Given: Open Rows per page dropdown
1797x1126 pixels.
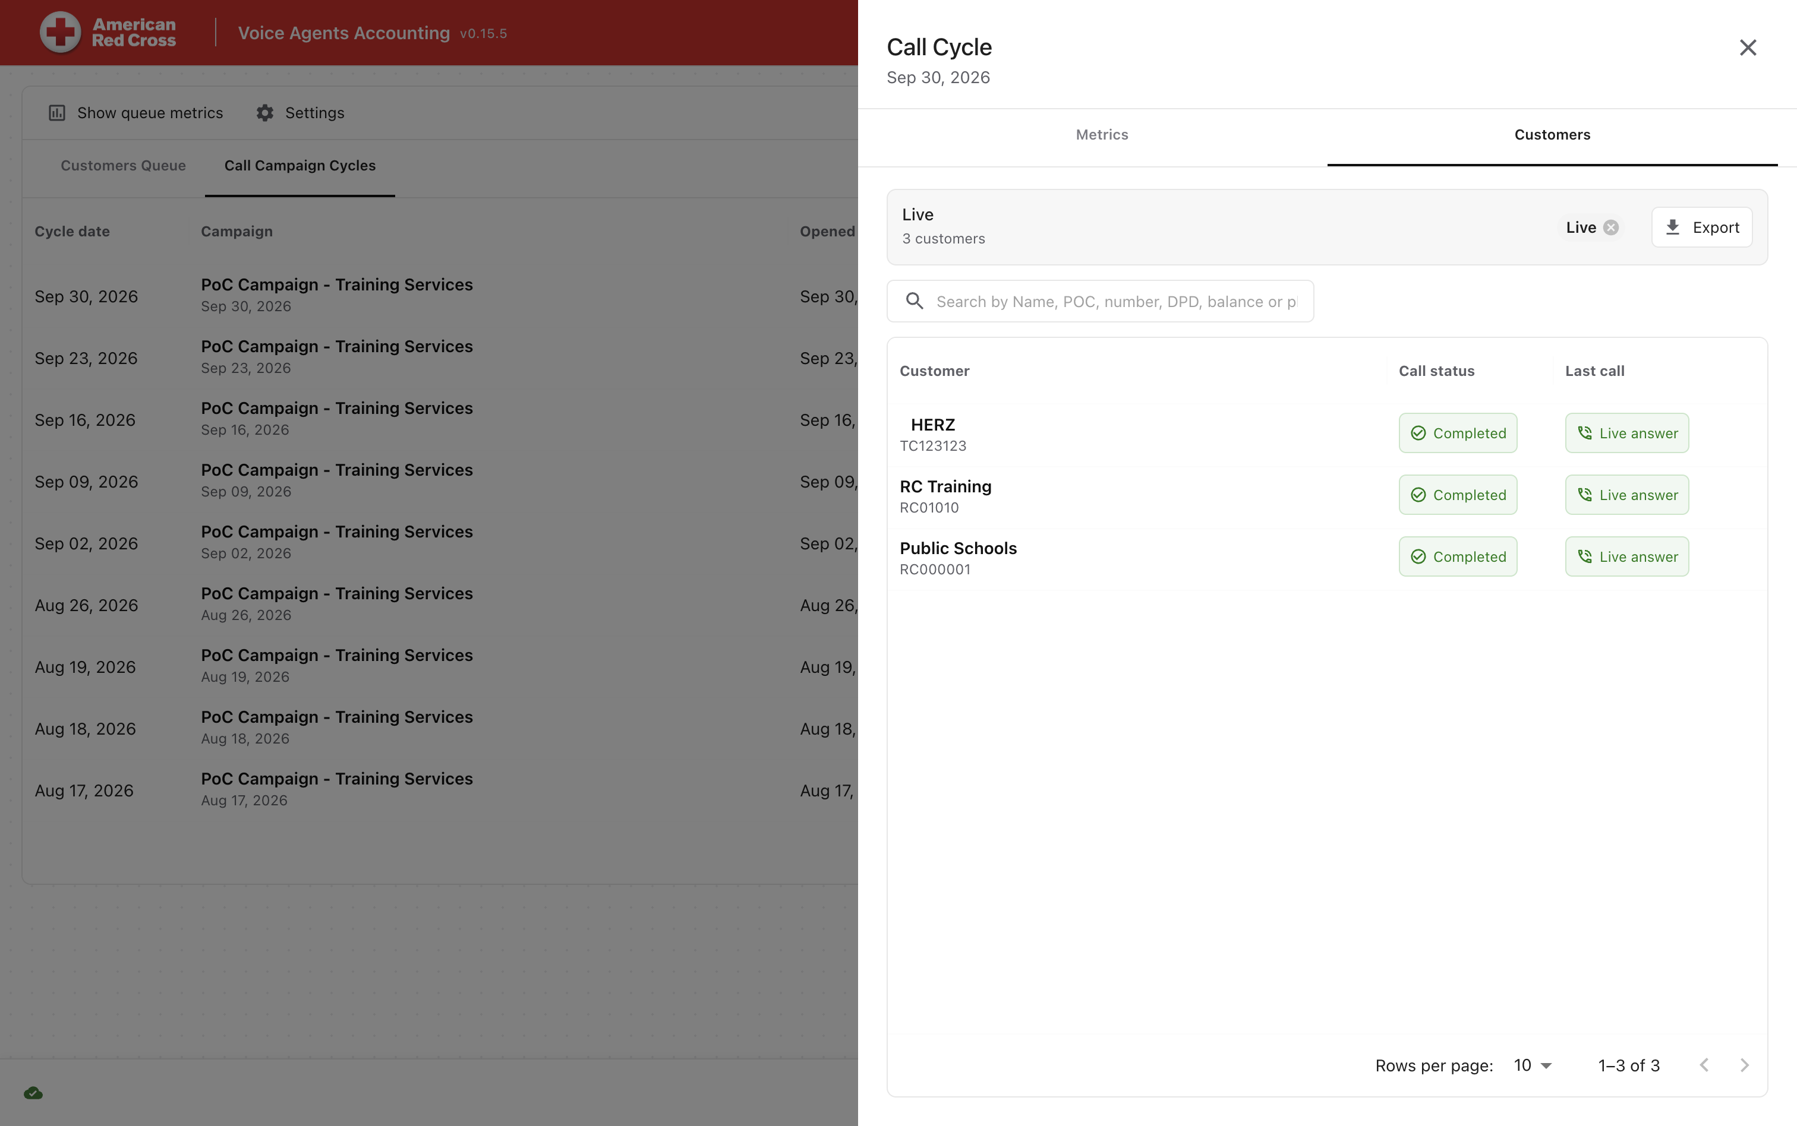Looking at the screenshot, I should 1533,1065.
